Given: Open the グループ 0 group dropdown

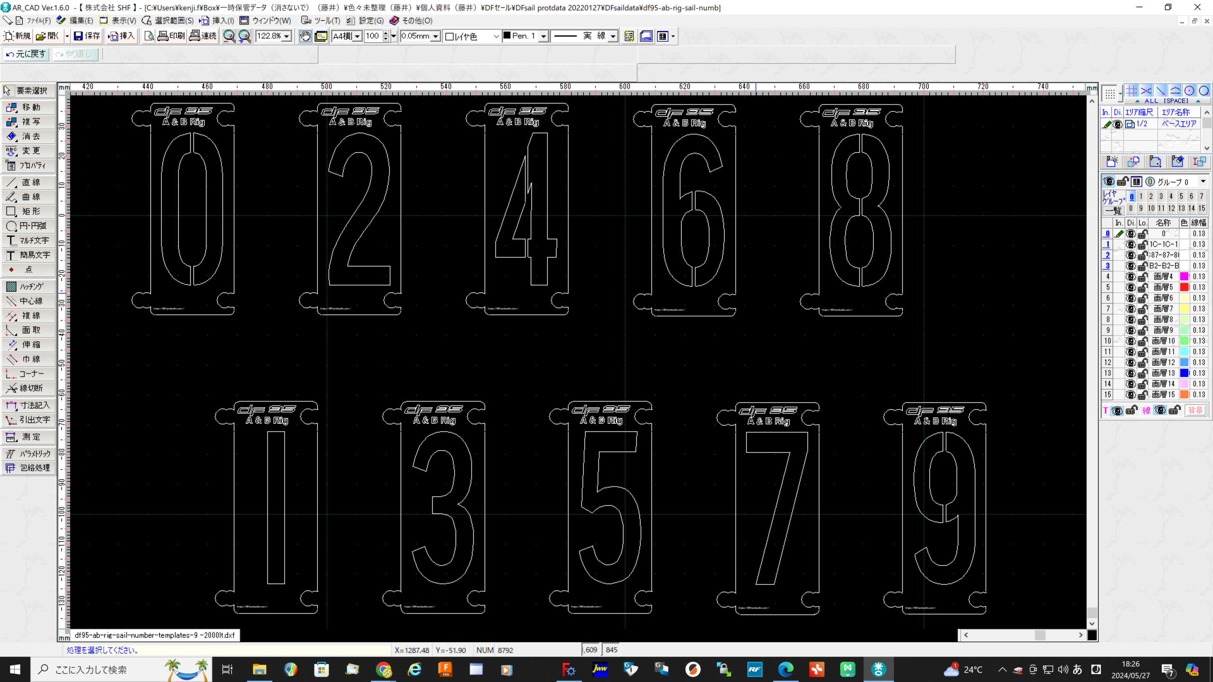Looking at the screenshot, I should pos(1203,182).
